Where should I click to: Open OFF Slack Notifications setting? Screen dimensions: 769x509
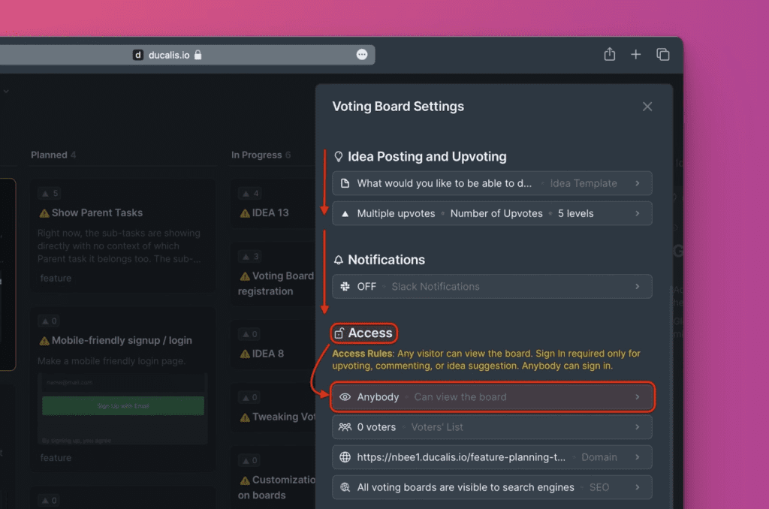pyautogui.click(x=492, y=286)
